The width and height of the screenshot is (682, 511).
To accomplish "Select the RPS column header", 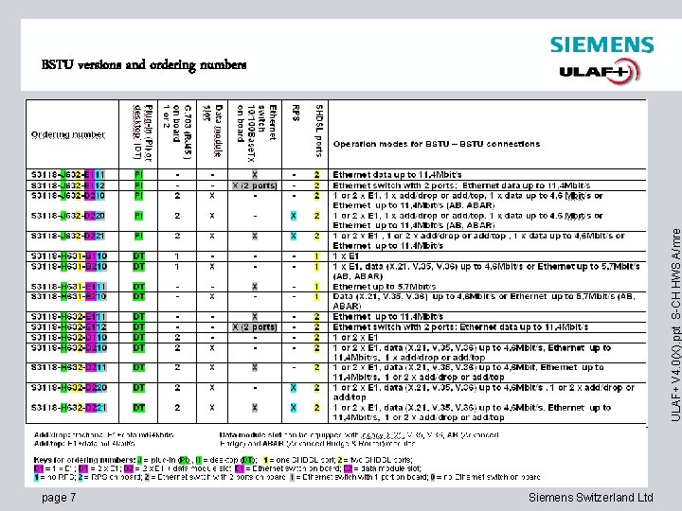I will click(296, 113).
